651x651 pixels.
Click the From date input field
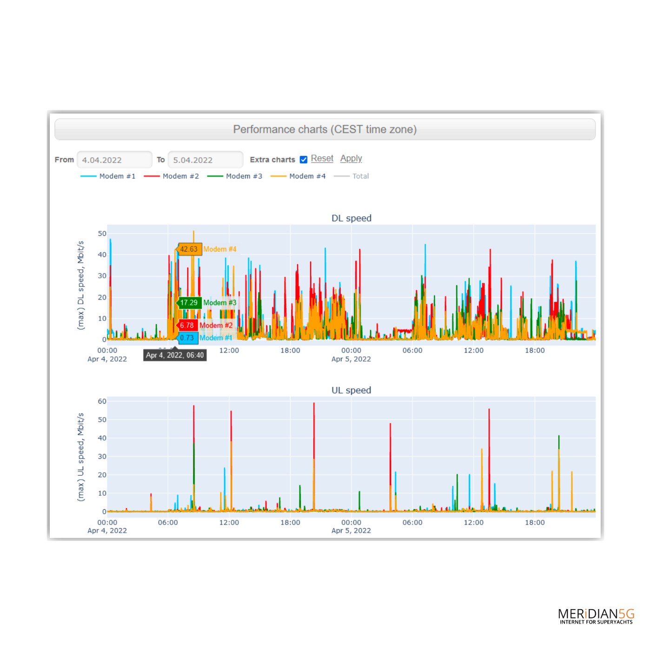click(x=114, y=160)
